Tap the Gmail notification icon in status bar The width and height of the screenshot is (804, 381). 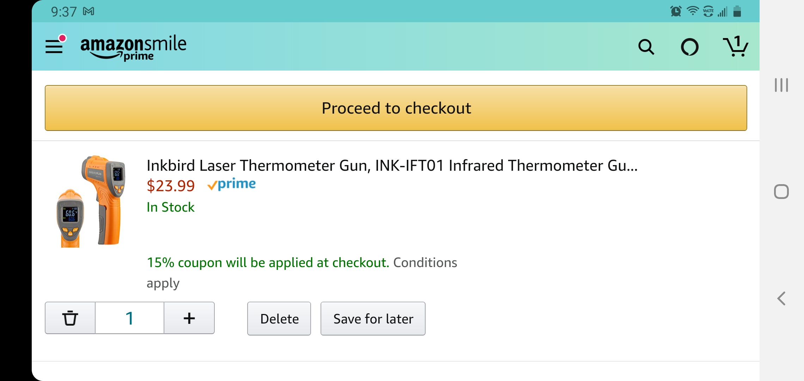click(89, 12)
